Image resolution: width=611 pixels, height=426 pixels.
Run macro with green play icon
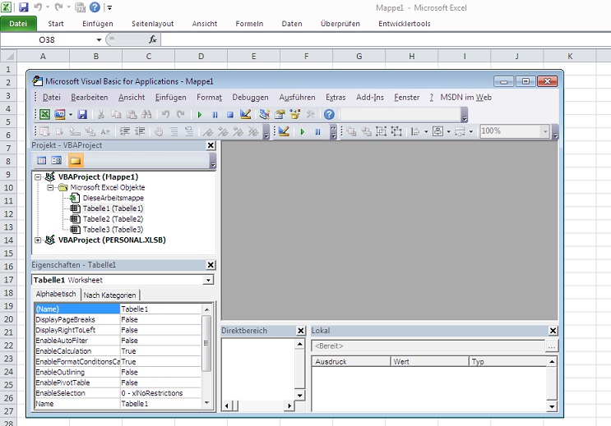tap(200, 114)
